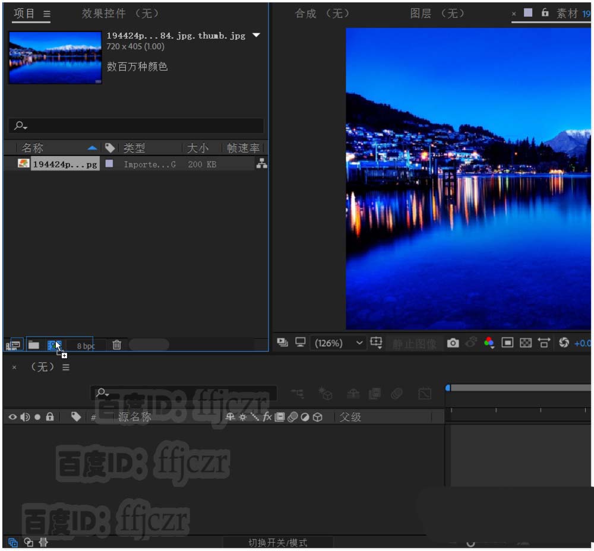Image resolution: width=594 pixels, height=551 pixels.
Task: Expand footage info dropdown arrow next to filename
Action: pos(257,35)
